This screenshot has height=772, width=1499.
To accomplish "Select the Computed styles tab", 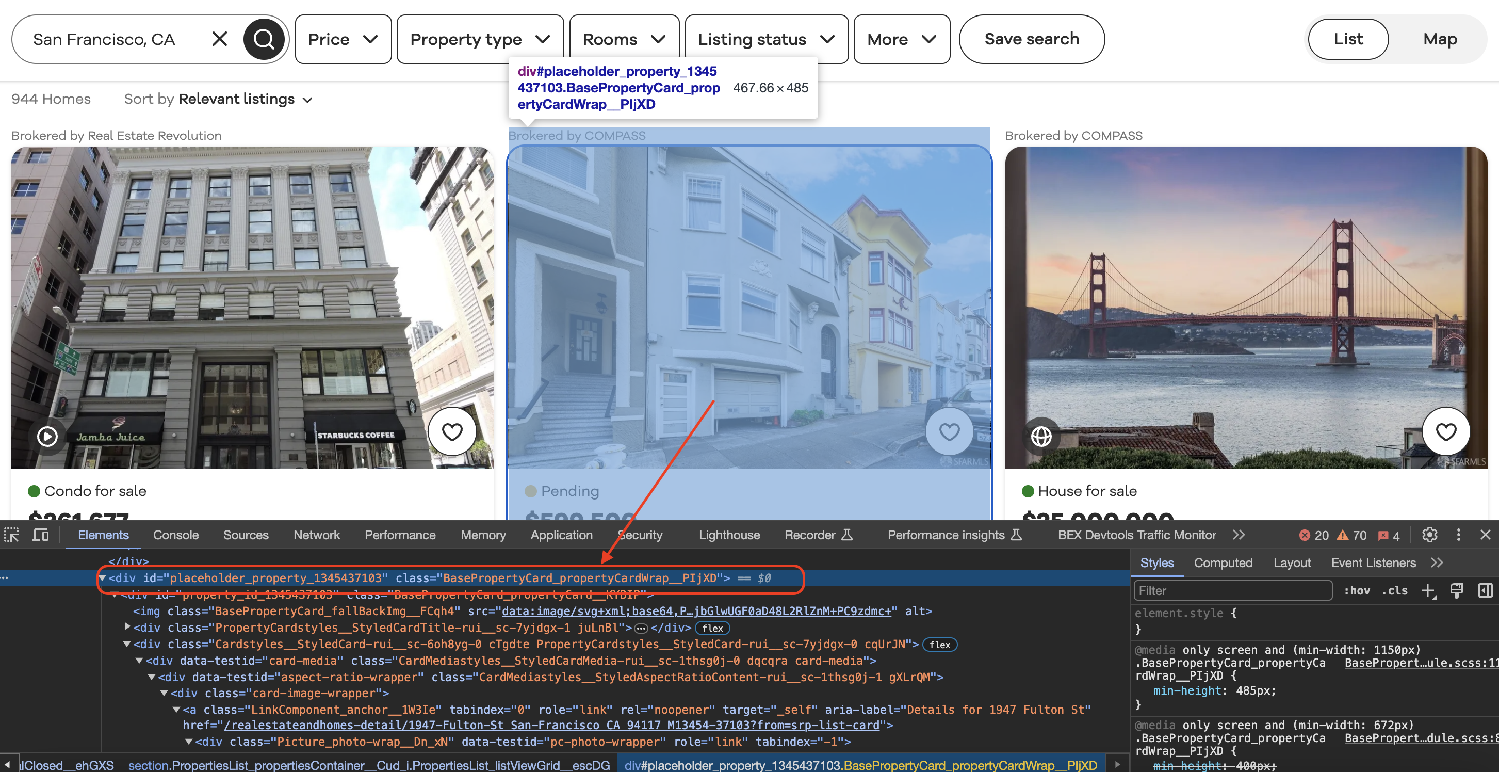I will click(x=1223, y=563).
